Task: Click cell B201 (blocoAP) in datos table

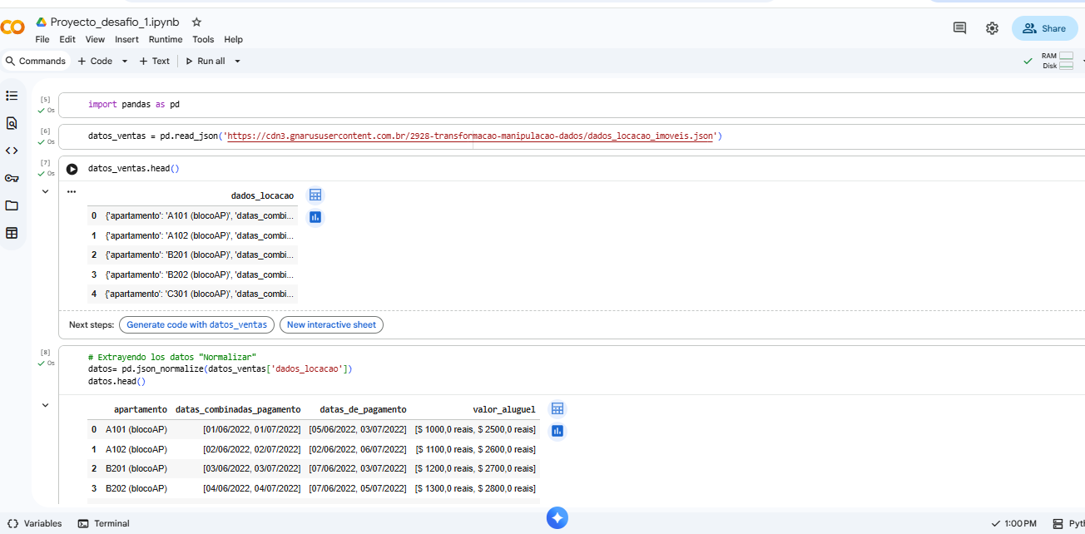Action: pos(136,468)
